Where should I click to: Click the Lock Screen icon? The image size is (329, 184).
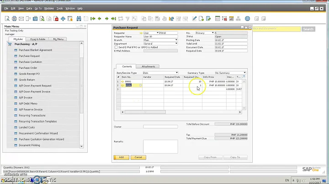point(70,19)
